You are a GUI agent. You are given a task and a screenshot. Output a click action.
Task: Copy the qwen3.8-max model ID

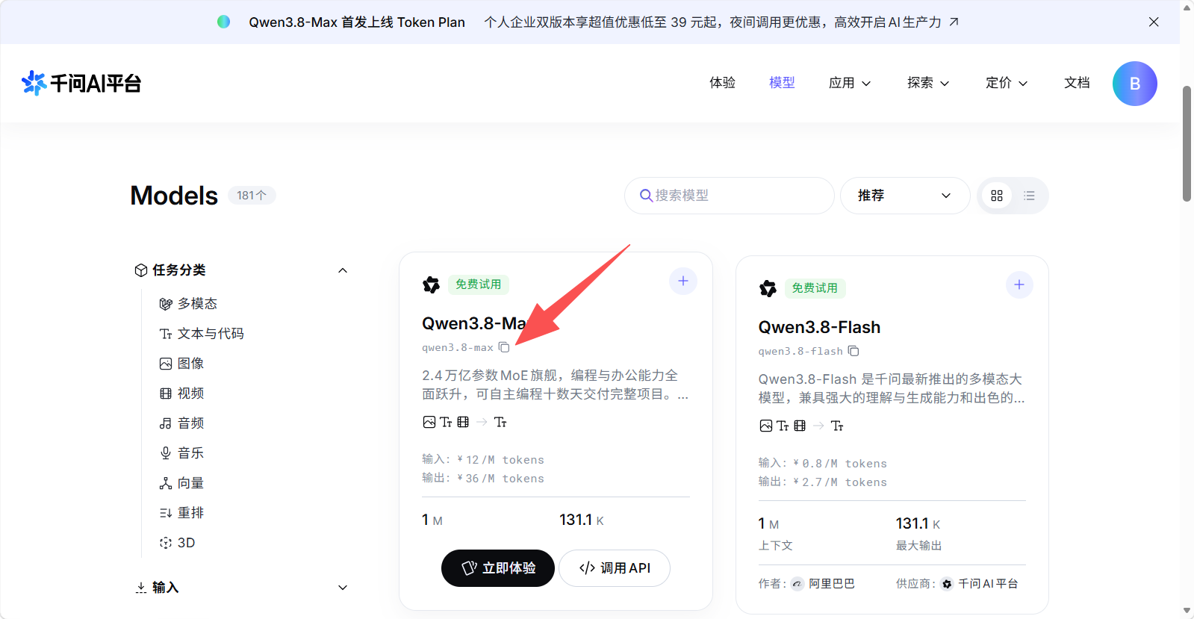(504, 347)
